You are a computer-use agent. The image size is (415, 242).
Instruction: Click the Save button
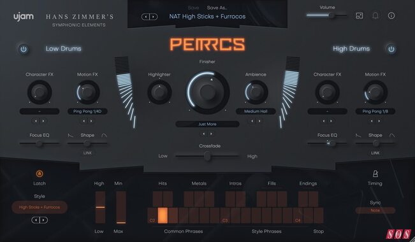(x=193, y=8)
